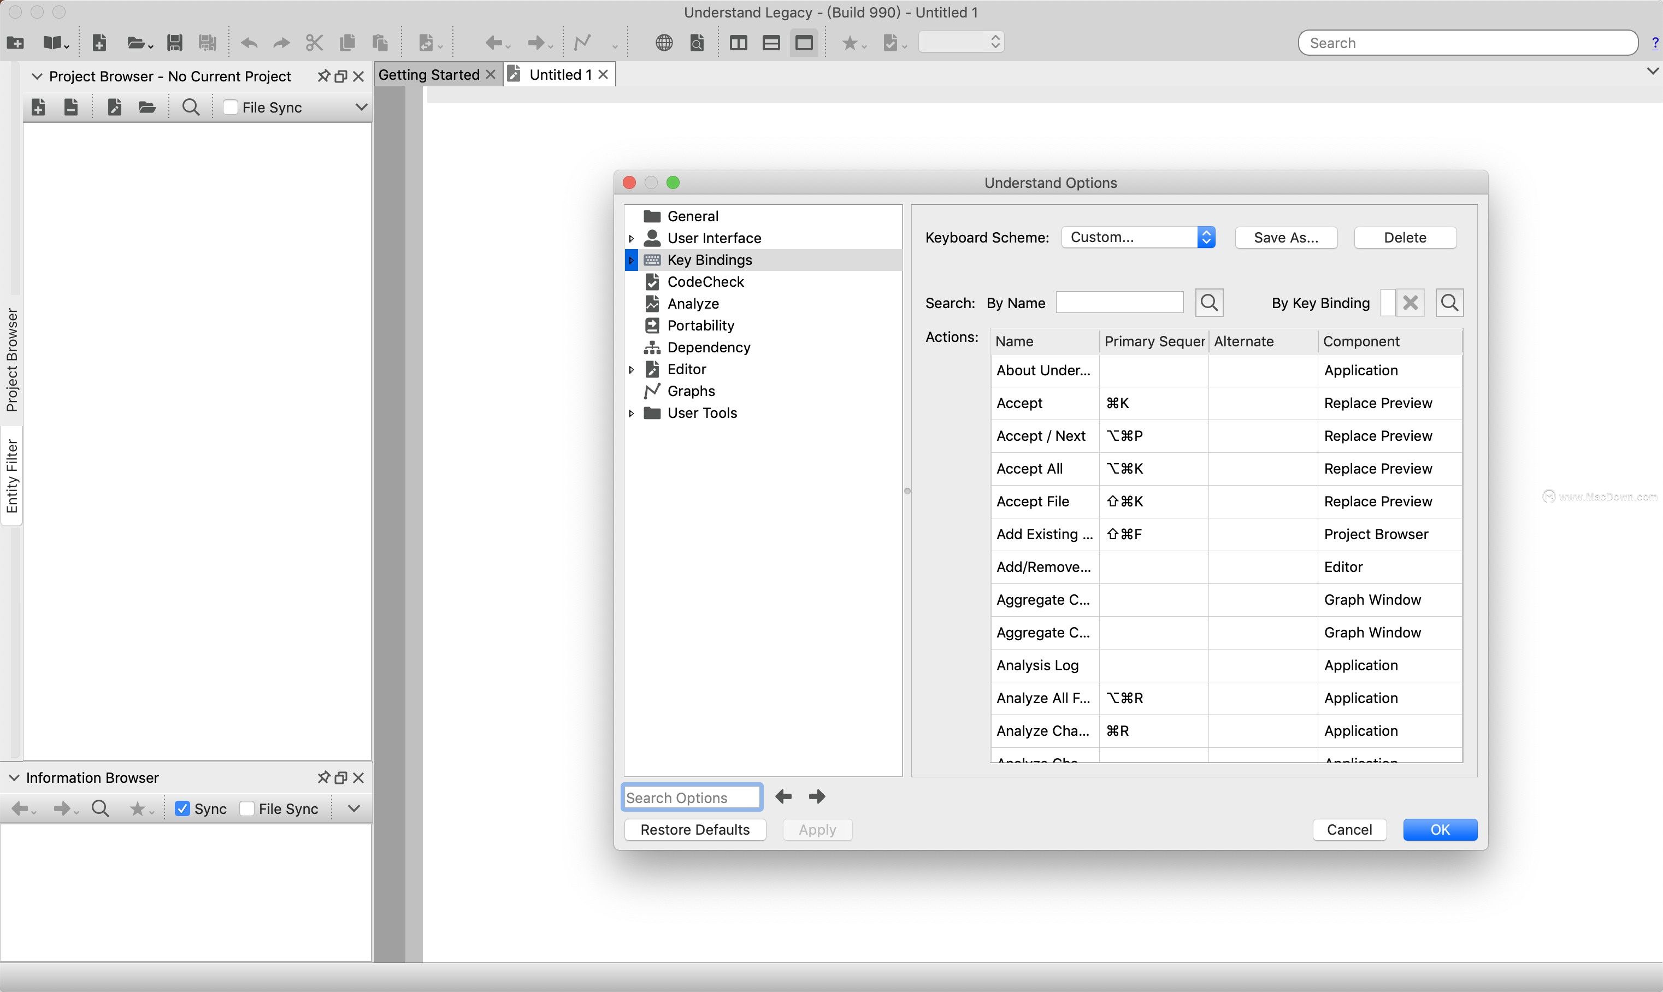Image resolution: width=1663 pixels, height=992 pixels.
Task: Open the Project Browser side tab
Action: coord(11,359)
